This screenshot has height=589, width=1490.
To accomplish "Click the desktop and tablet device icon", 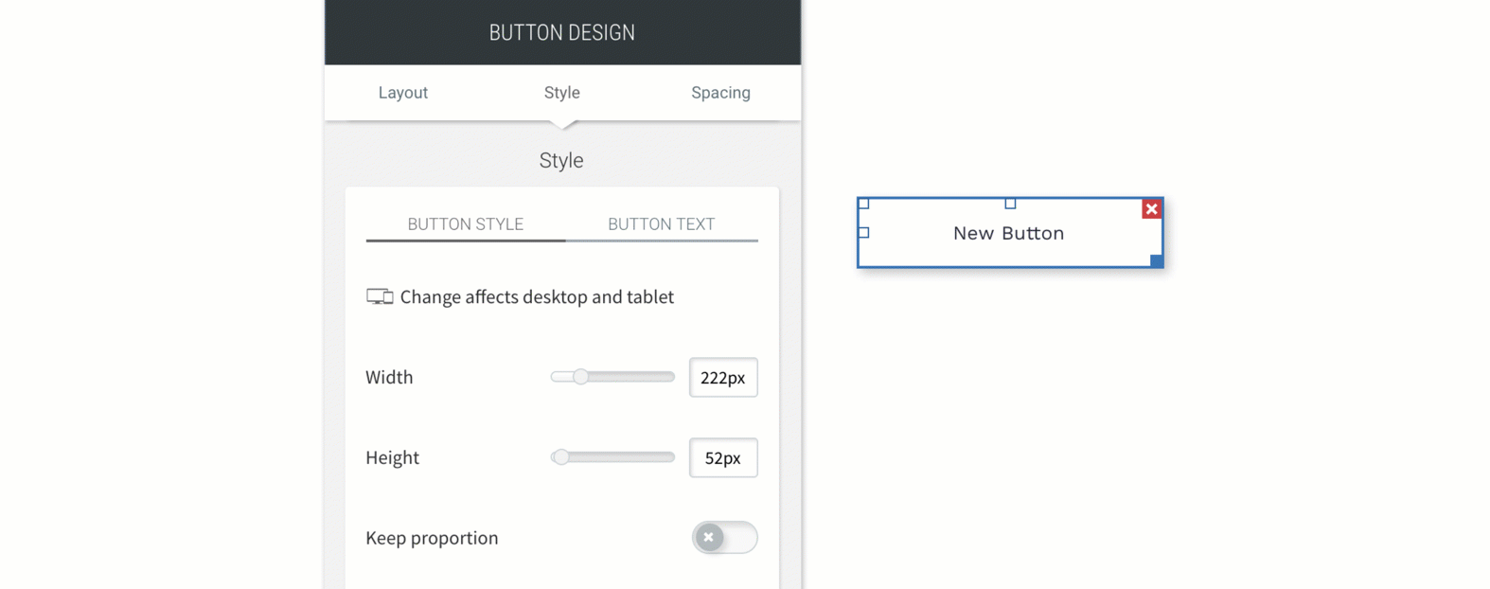I will point(380,297).
